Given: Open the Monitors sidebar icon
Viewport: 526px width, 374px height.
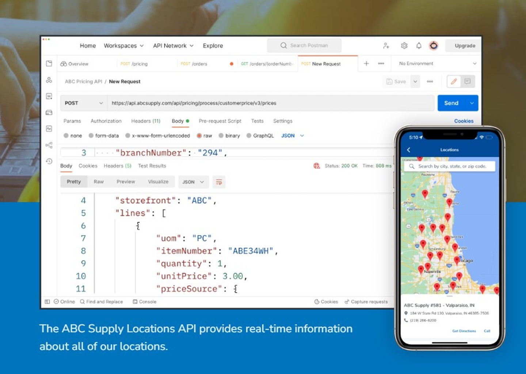Looking at the screenshot, I should [49, 129].
